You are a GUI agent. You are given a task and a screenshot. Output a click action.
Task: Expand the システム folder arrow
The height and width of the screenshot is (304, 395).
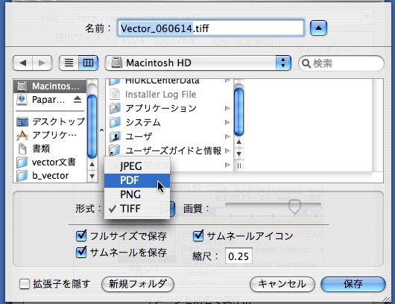point(227,122)
